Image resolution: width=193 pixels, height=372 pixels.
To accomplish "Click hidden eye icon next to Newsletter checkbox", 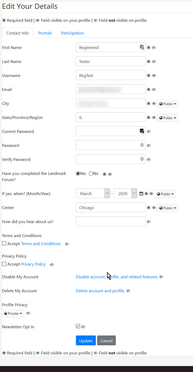I will point(83,327).
